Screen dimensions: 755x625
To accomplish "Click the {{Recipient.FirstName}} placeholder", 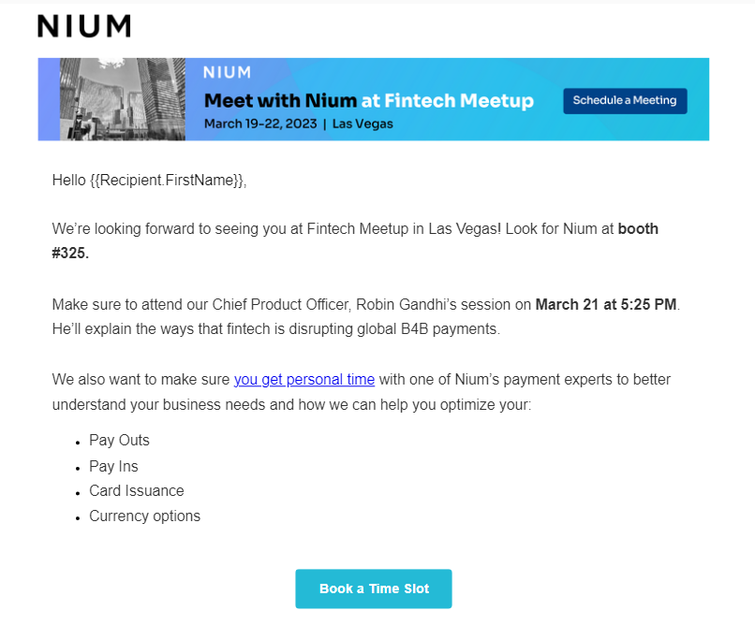I will coord(167,180).
